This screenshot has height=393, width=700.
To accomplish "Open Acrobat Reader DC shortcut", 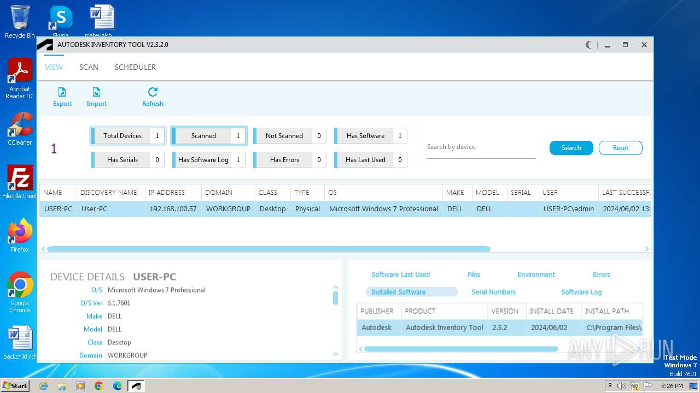I will [20, 79].
